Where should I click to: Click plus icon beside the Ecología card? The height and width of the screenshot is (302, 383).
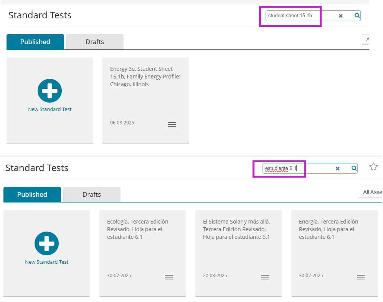click(47, 243)
